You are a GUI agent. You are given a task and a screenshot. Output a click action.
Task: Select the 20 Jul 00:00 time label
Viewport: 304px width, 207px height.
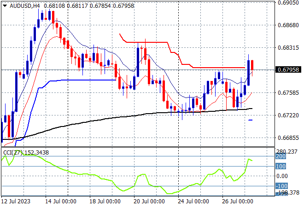click(149, 201)
